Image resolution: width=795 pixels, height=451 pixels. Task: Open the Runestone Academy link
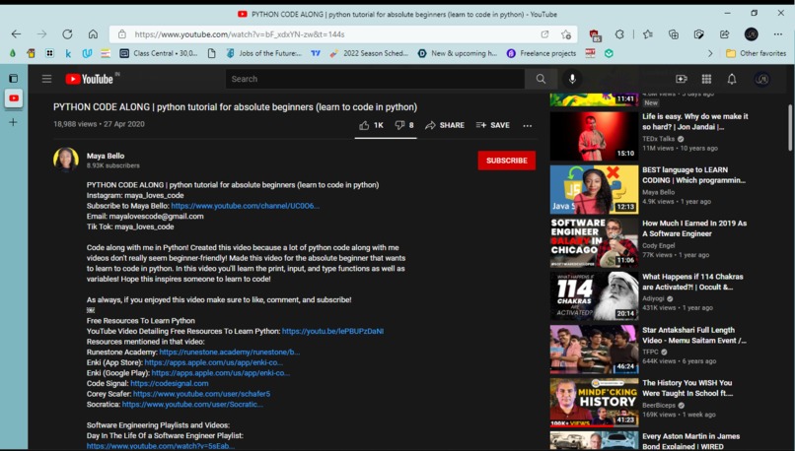click(x=230, y=352)
